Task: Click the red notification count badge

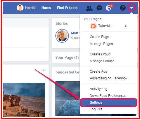Action: click(112, 6)
